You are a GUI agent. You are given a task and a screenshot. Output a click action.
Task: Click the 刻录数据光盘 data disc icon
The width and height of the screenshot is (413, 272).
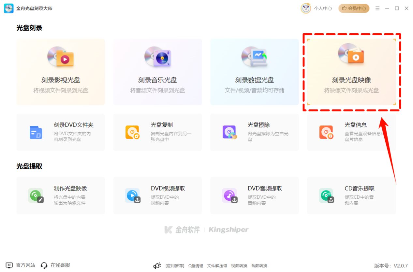coord(254,57)
